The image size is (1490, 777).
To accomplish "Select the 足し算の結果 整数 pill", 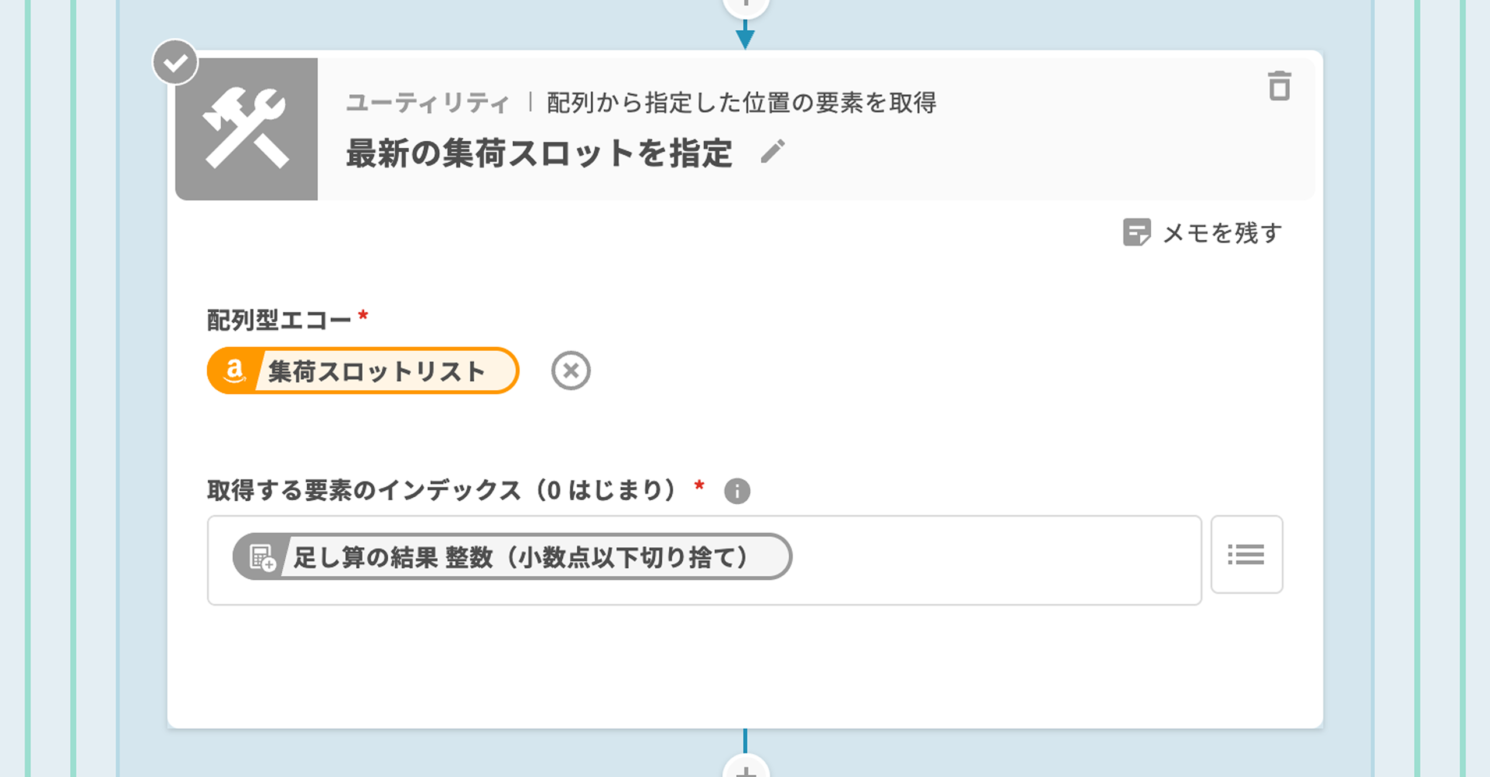I will coord(520,557).
